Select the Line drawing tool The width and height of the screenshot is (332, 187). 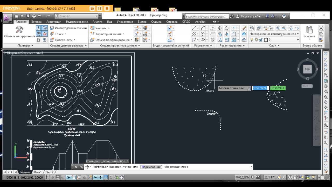coord(194,28)
